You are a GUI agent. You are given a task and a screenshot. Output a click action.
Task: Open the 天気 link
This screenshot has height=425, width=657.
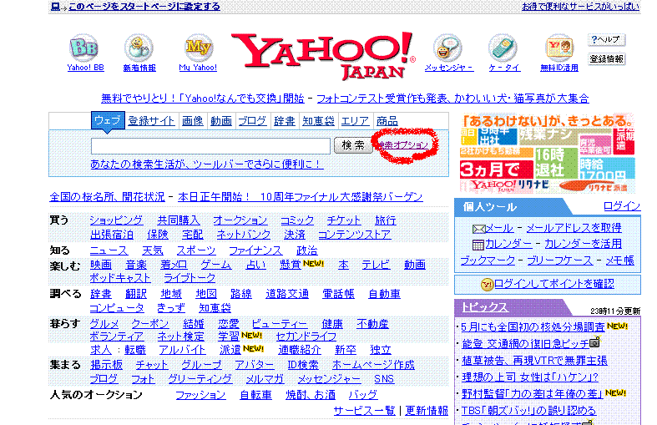click(x=153, y=250)
